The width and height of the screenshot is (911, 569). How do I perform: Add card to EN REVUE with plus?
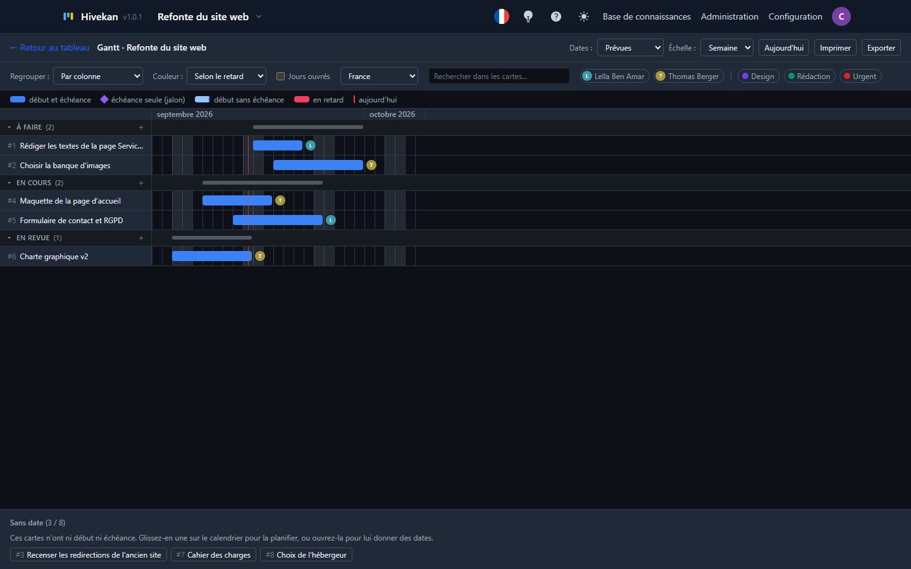(141, 238)
